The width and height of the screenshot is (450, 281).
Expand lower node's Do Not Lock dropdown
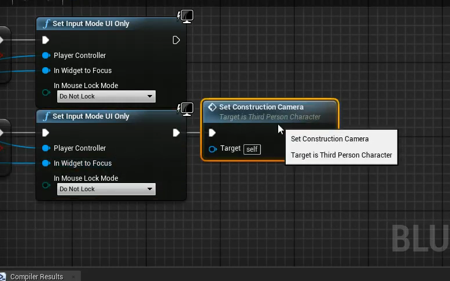106,189
